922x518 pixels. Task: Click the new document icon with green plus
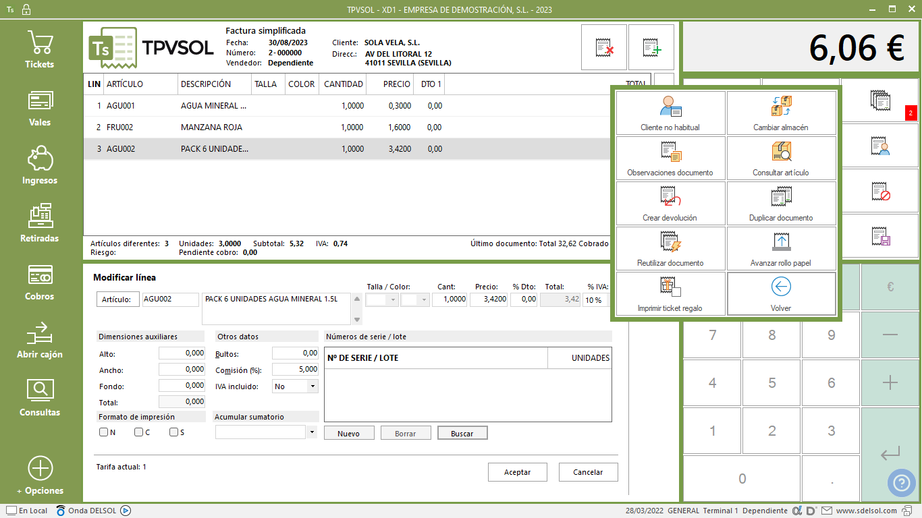point(651,48)
